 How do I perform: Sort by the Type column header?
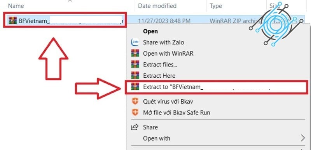coord(216,6)
